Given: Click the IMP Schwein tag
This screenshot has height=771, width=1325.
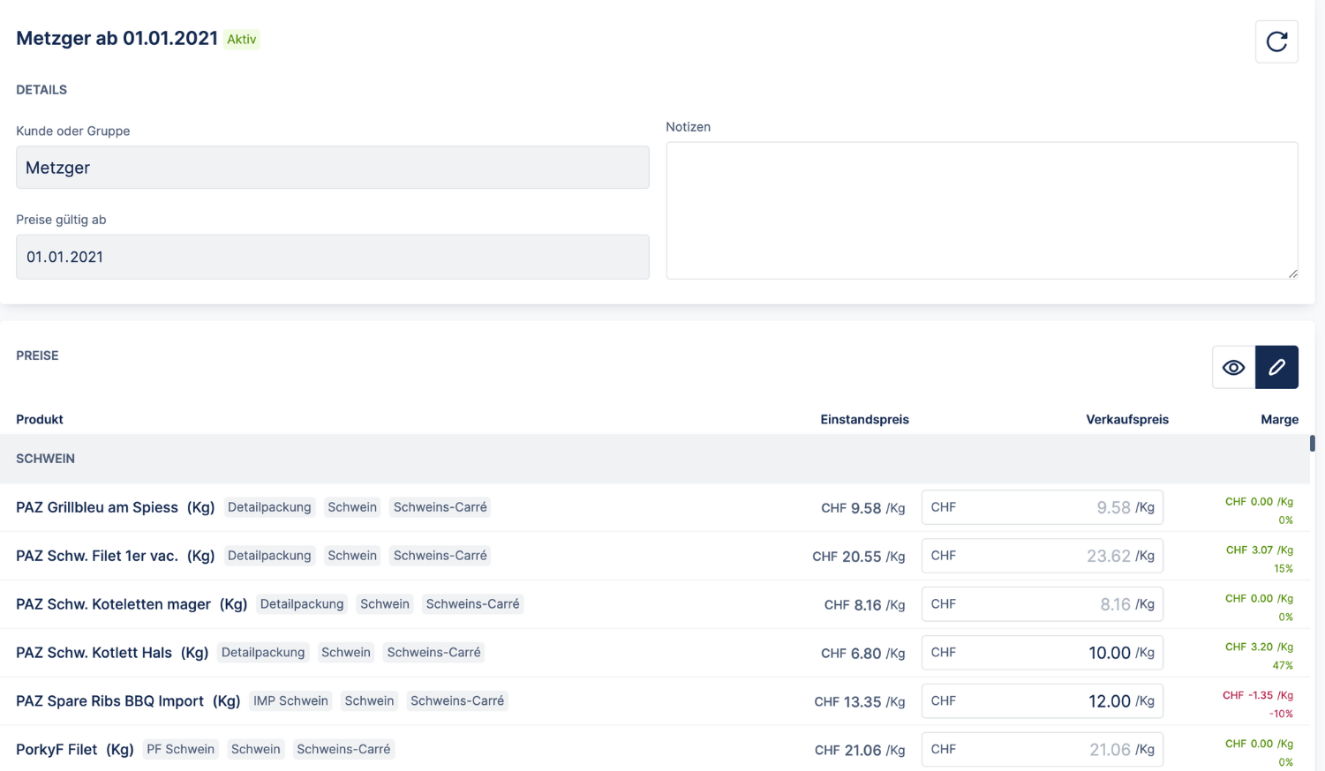Looking at the screenshot, I should [x=290, y=701].
